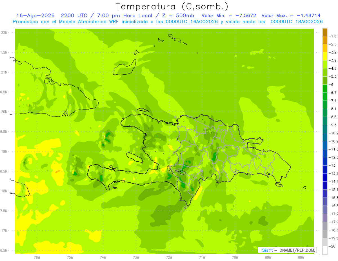The height and width of the screenshot is (261, 338).
Task: Click 'Valor Min. = -7.5672' readout
Action: (x=229, y=15)
